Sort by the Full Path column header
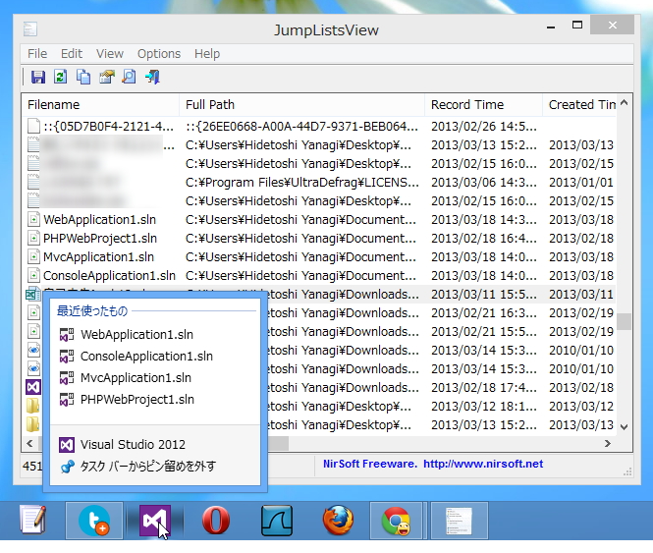 pos(301,104)
